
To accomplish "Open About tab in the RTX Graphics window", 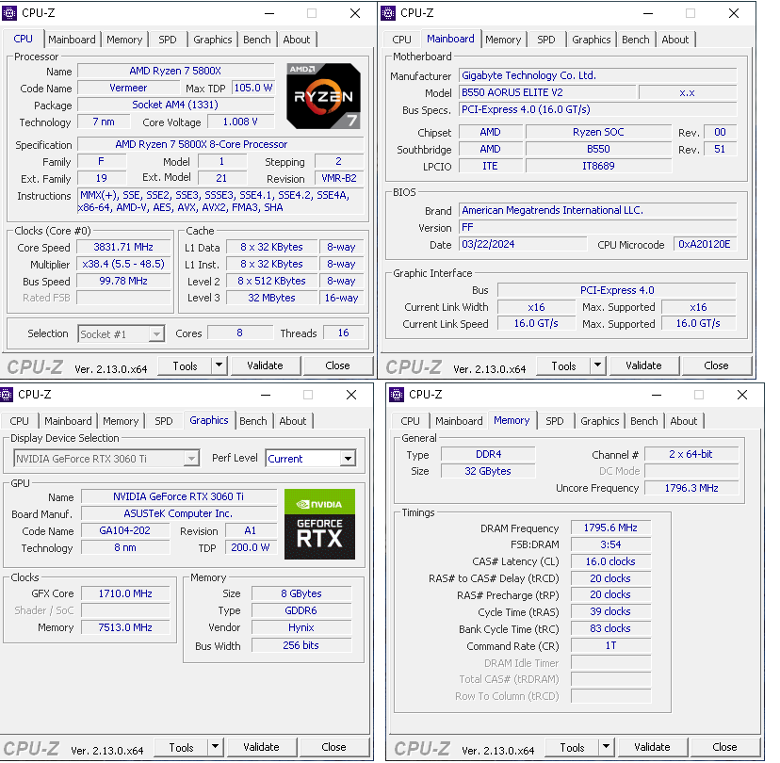I will (x=292, y=421).
